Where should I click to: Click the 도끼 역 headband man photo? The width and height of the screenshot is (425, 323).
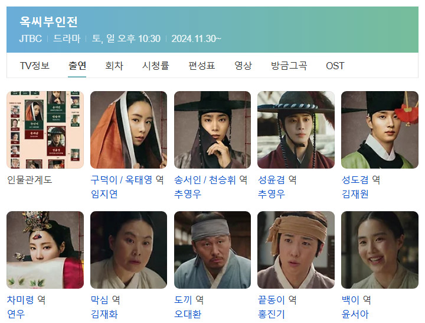pos(212,250)
